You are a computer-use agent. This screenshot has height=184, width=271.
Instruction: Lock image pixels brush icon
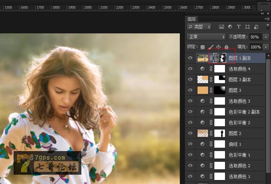tap(211, 47)
